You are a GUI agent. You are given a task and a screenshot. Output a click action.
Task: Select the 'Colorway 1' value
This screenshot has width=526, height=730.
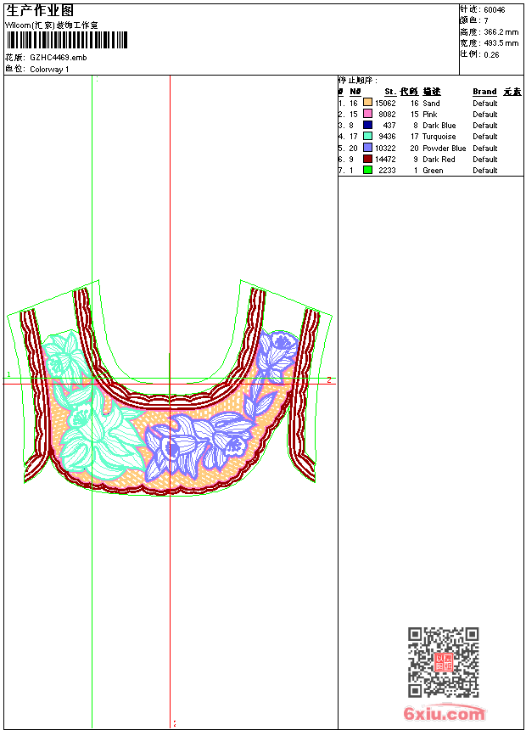49,70
